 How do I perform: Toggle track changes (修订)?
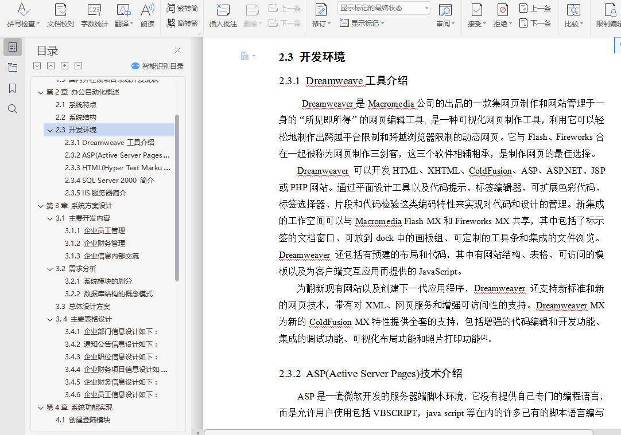click(x=321, y=10)
